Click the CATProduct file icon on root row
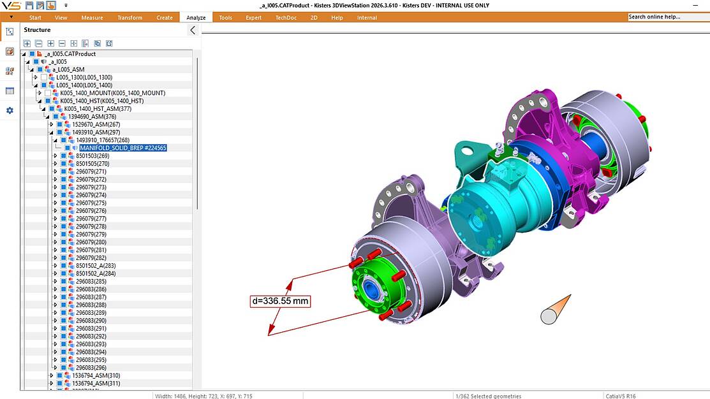The height and width of the screenshot is (399, 710). click(40, 54)
